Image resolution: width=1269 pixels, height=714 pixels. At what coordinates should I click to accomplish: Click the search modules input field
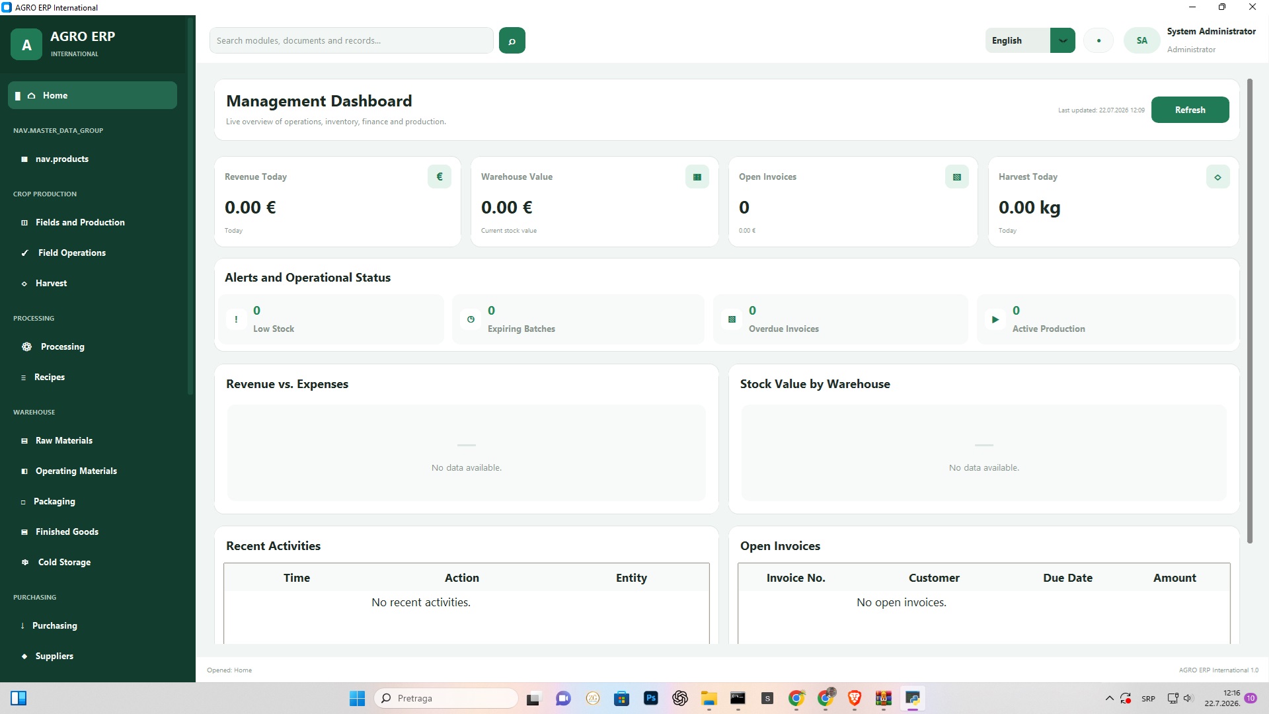tap(351, 40)
